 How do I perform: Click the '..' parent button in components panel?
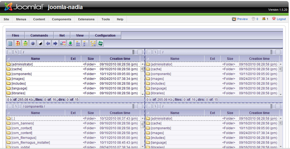tap(10, 106)
